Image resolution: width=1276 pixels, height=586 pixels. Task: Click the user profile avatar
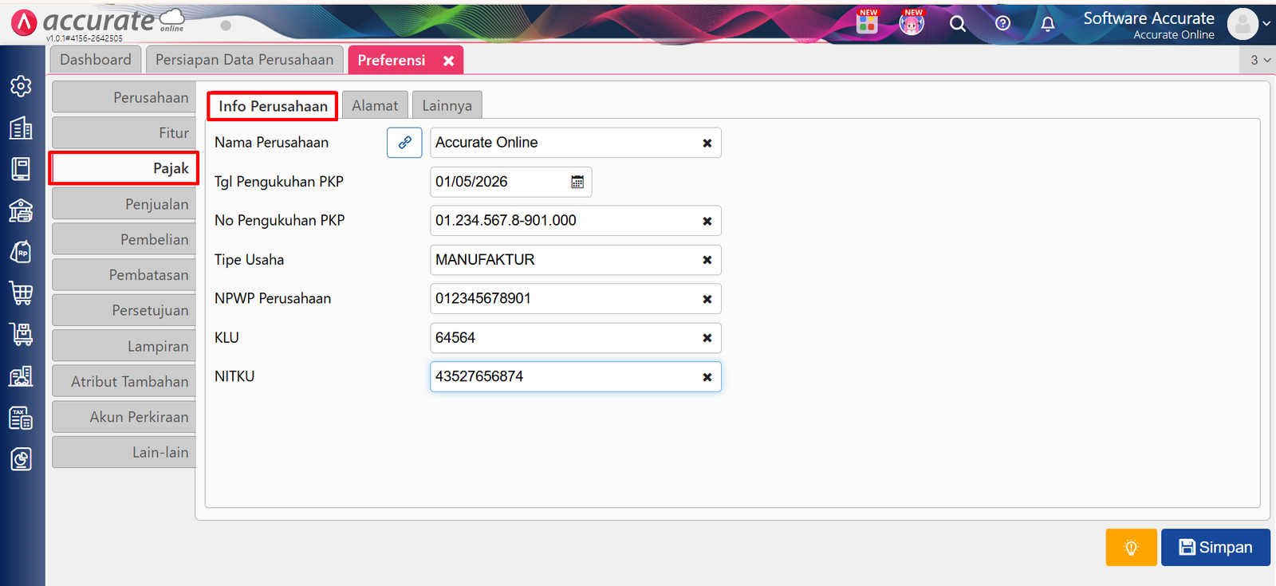1243,24
